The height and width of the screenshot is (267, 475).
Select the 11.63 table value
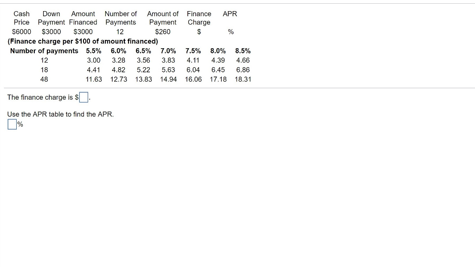tap(94, 79)
